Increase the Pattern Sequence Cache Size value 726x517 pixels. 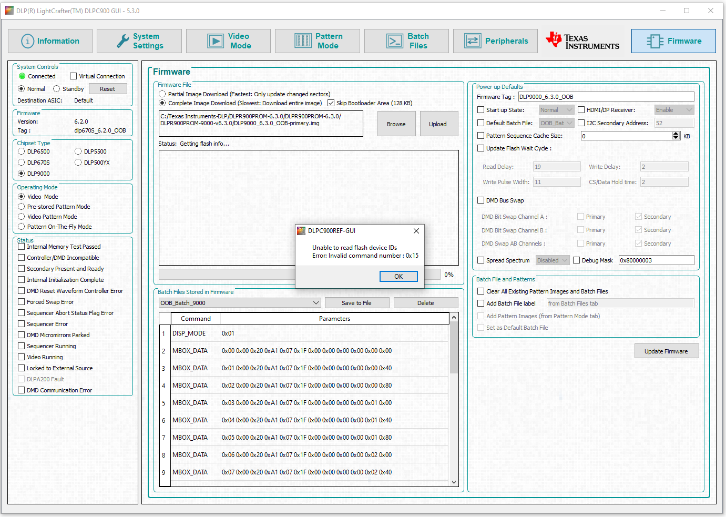coord(676,134)
